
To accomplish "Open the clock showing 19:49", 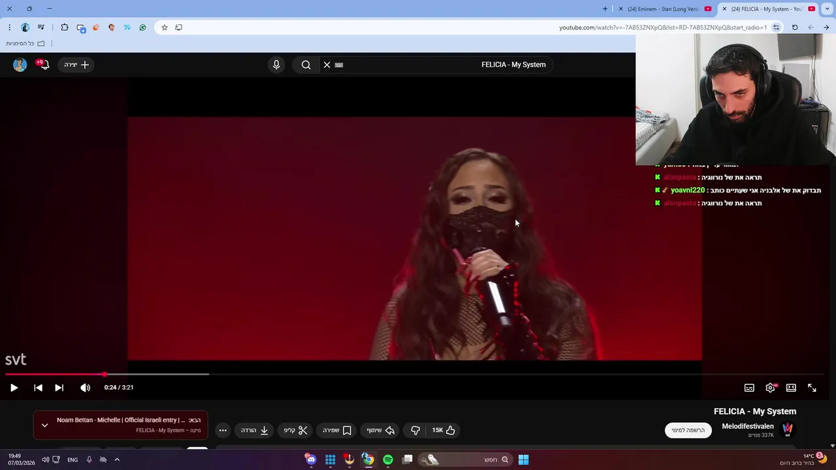I will point(21,460).
